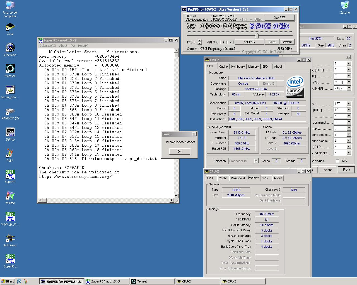Image resolution: width=357 pixels, height=285 pixels.
Task: Open the tRFC dropdown showing 16
Action: (x=349, y=110)
